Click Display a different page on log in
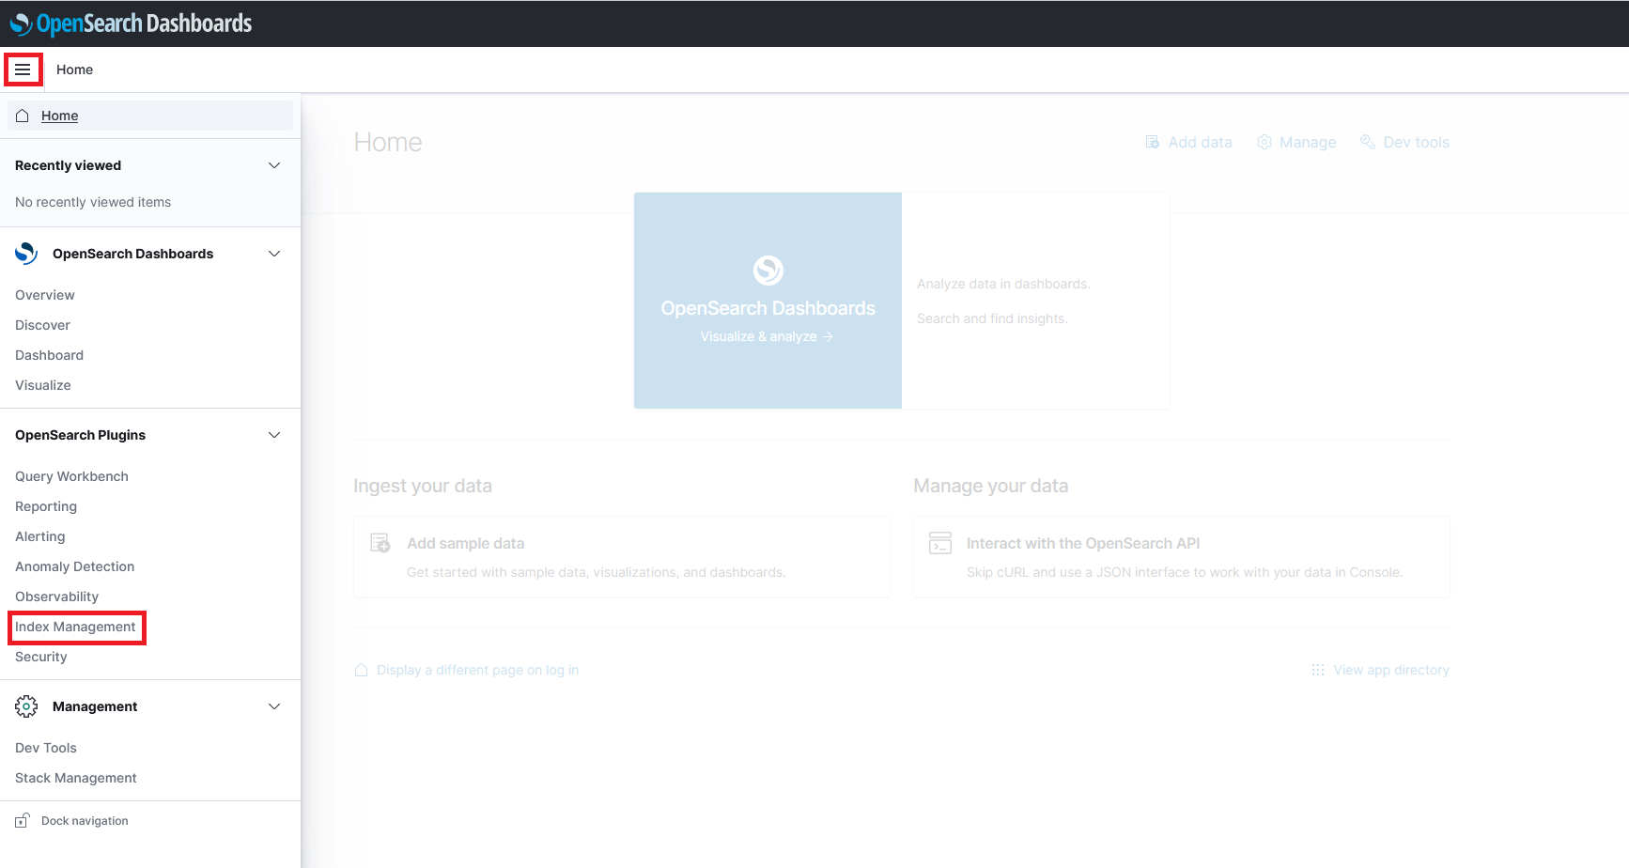1629x868 pixels. tap(477, 670)
